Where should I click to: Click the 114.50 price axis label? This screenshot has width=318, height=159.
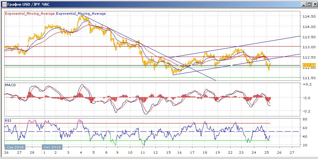coord(309,17)
